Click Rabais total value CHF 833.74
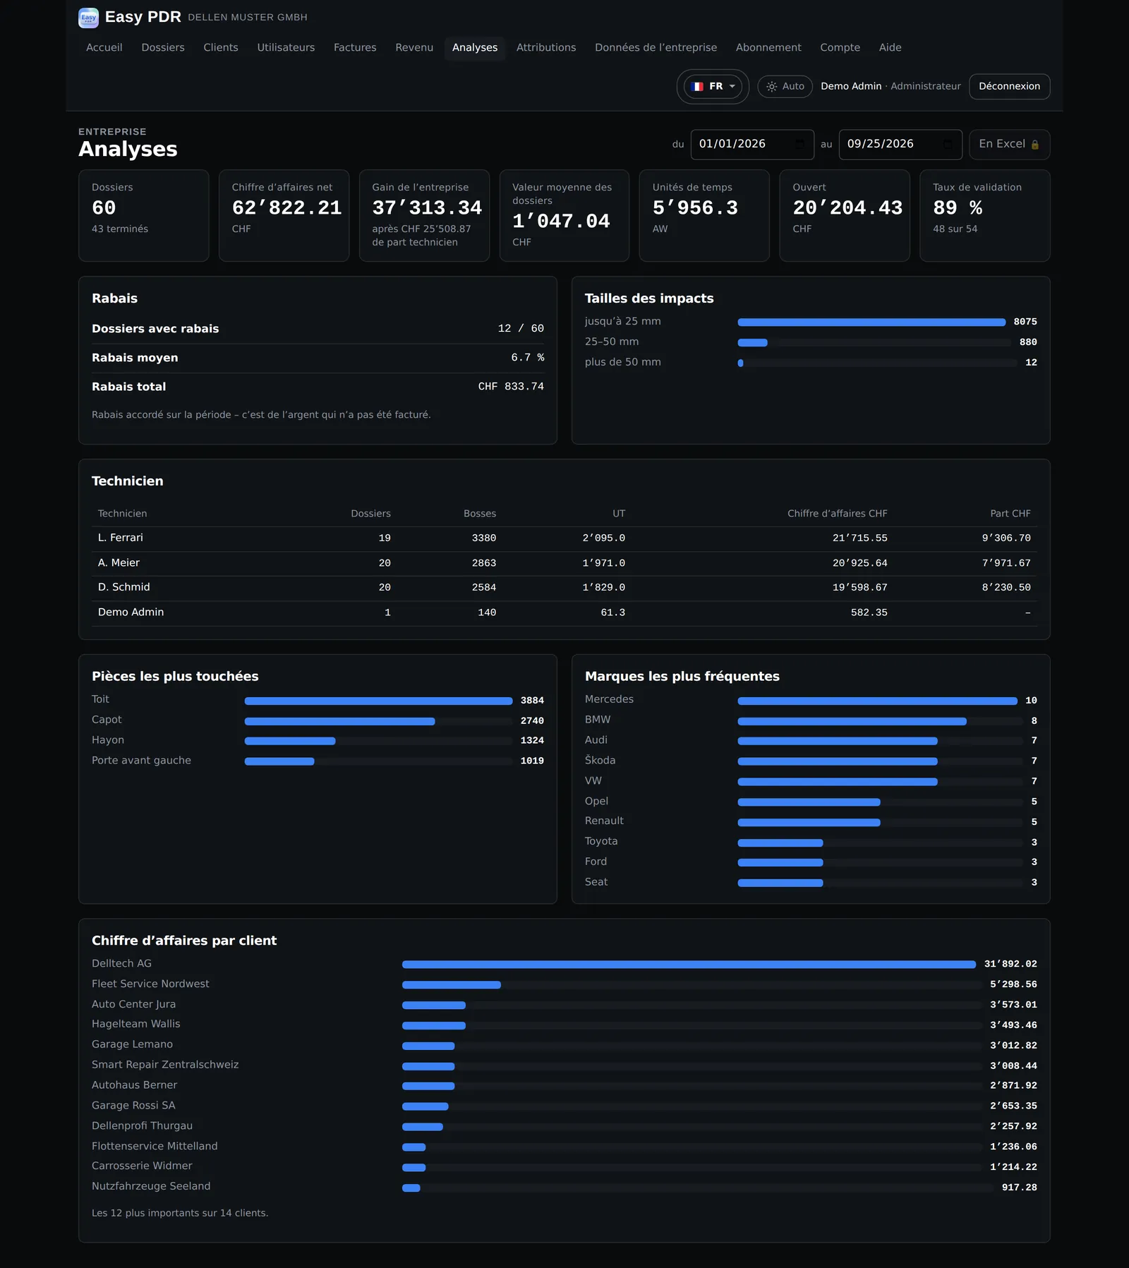 511,387
